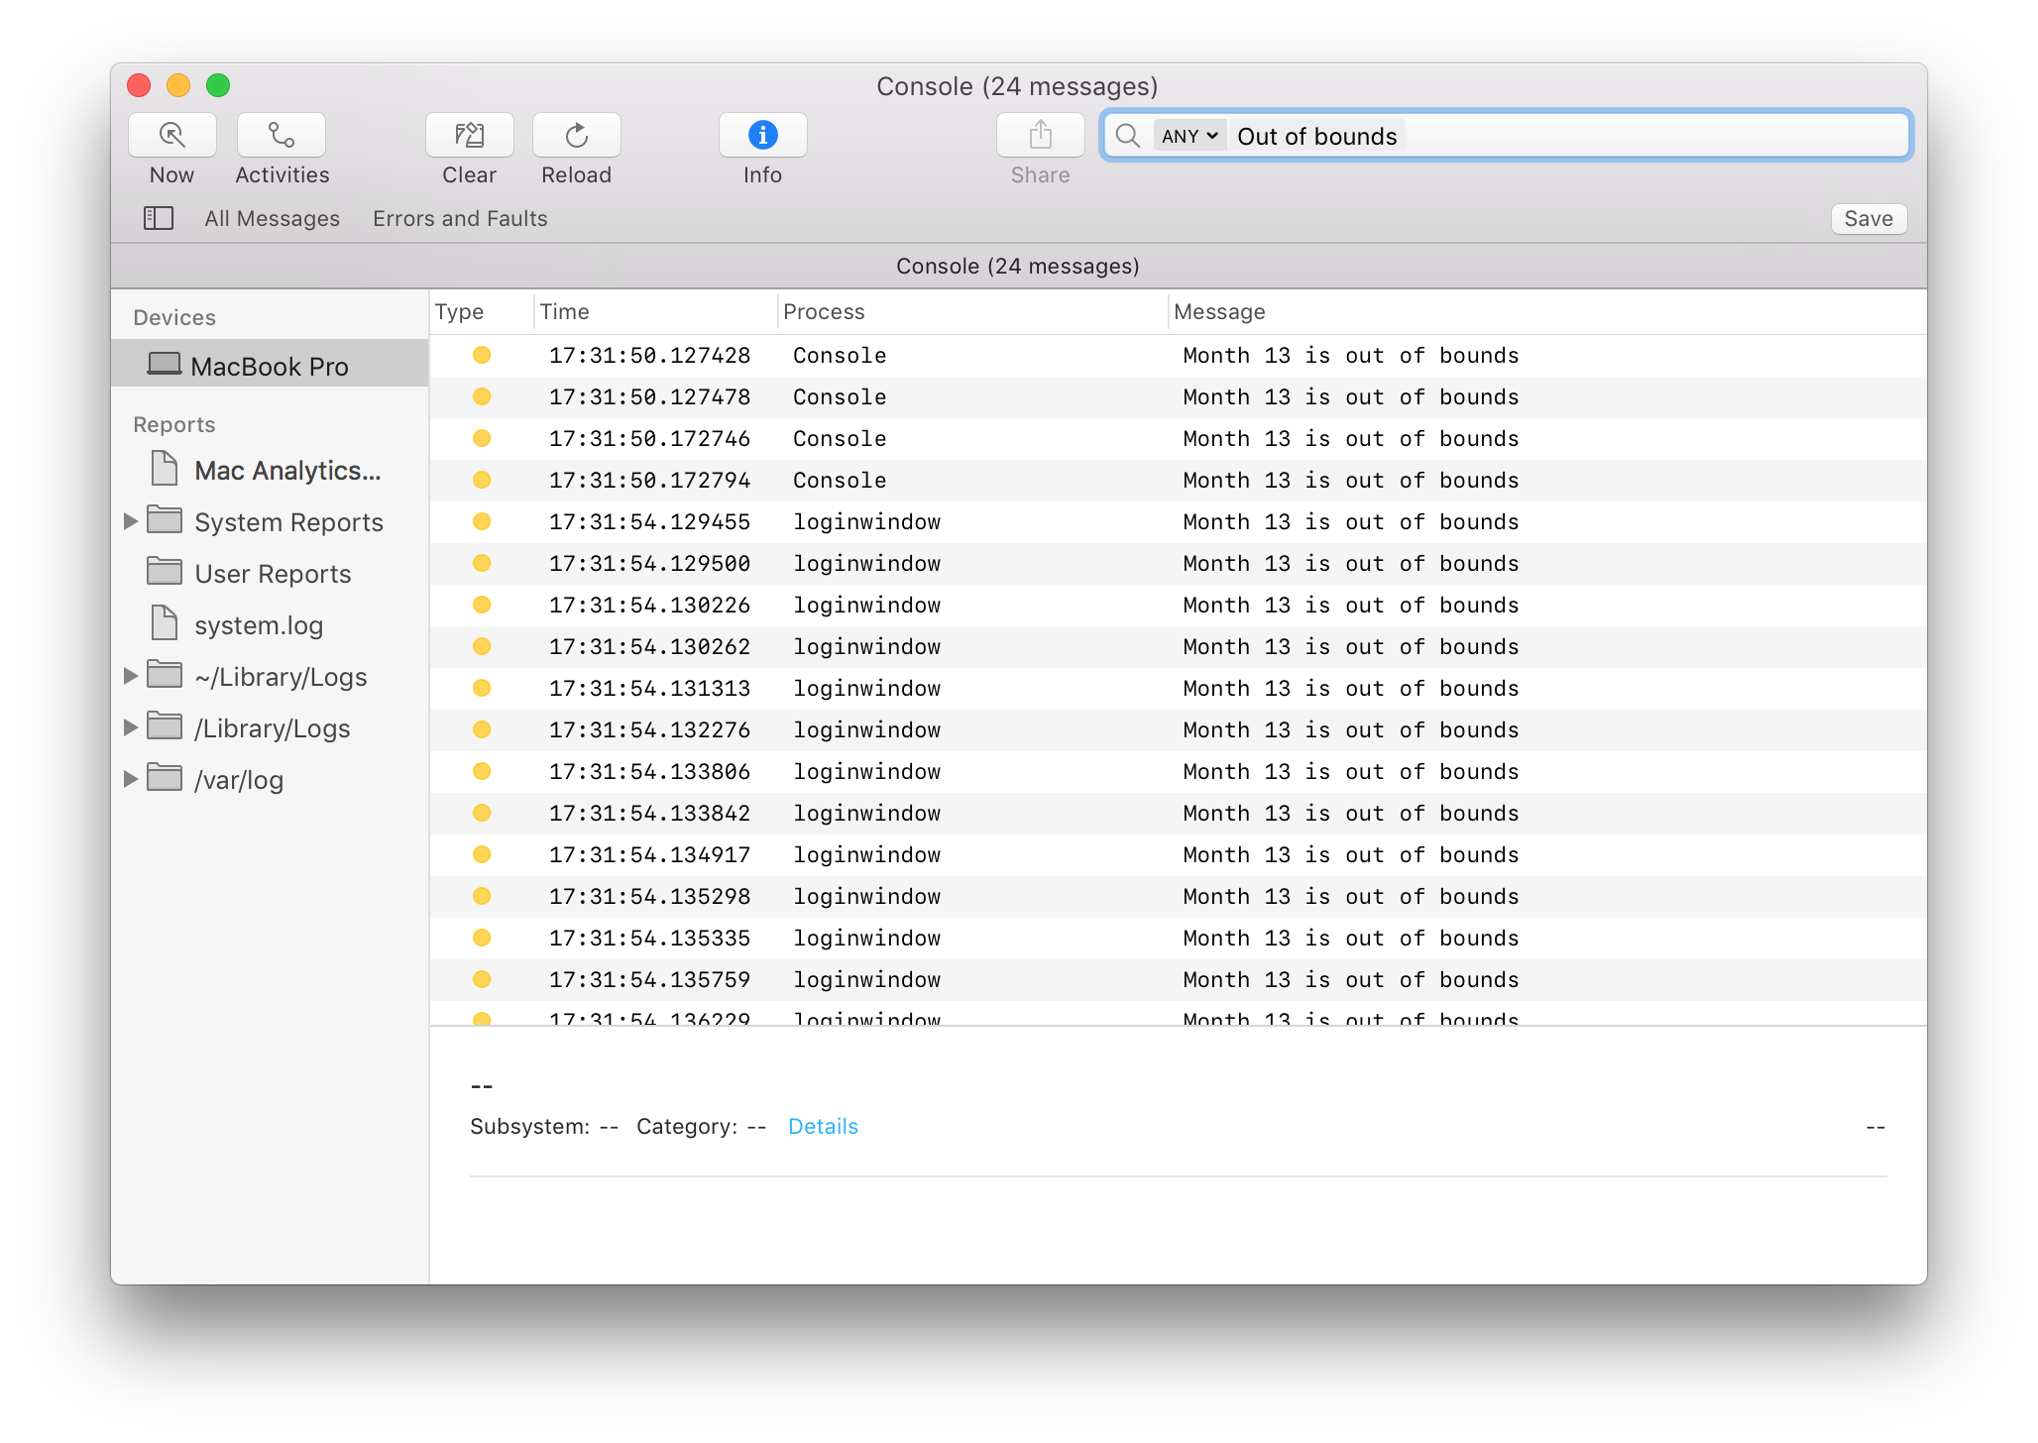Open the ANY filter dropdown
Viewport: 2038px width, 1443px height.
click(x=1189, y=136)
